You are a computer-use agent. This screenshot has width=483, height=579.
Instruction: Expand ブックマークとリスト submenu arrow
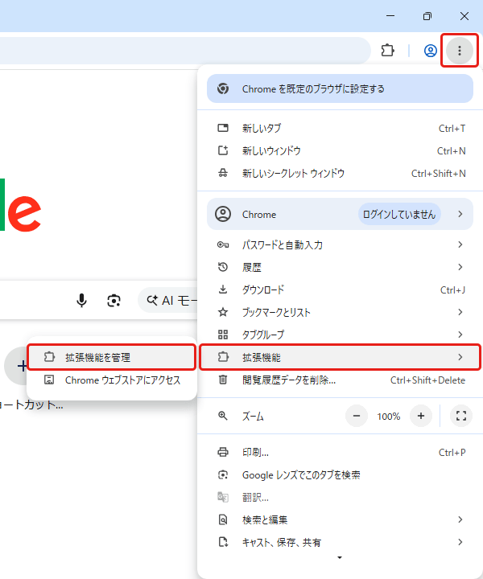coord(460,312)
